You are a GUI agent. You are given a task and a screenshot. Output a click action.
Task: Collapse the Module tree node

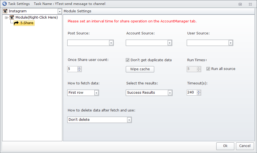point(6,17)
